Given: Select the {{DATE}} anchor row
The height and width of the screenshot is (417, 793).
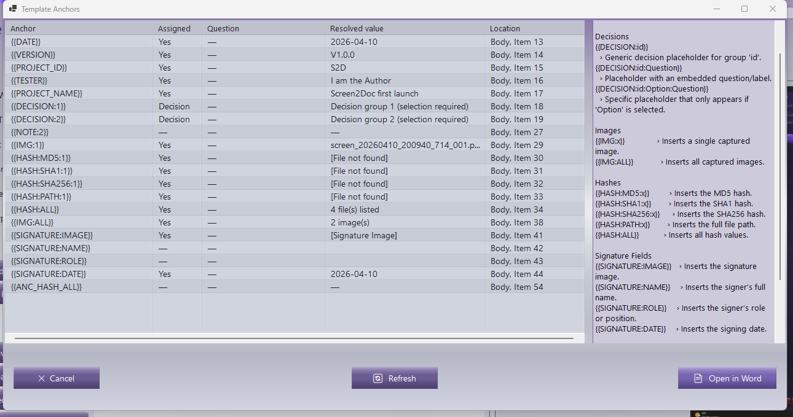Looking at the screenshot, I should [x=294, y=42].
